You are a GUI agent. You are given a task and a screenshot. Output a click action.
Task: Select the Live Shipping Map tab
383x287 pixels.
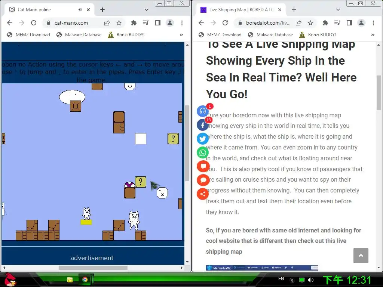click(240, 10)
